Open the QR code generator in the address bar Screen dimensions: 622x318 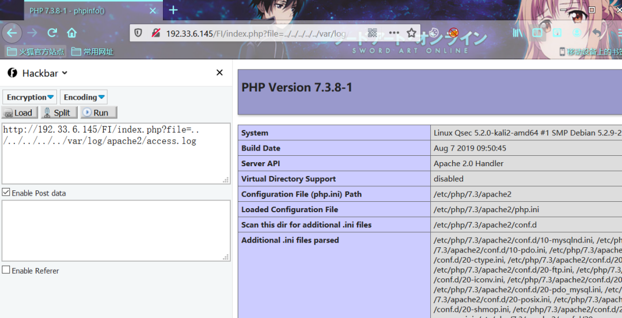pyautogui.click(x=372, y=33)
